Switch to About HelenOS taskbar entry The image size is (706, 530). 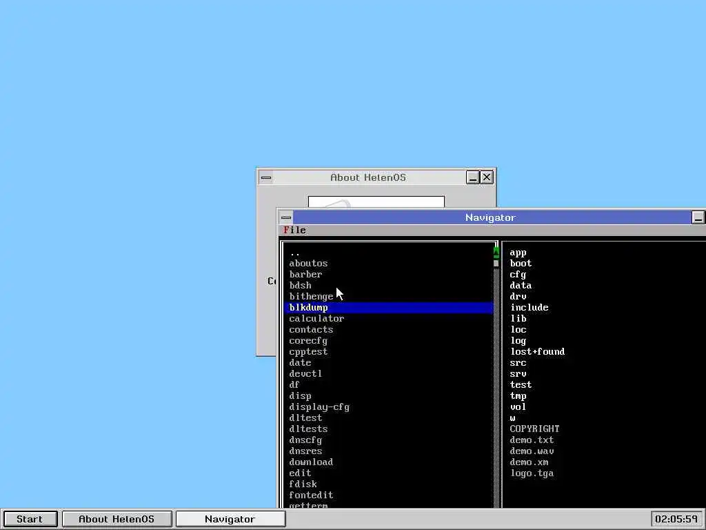click(x=117, y=519)
